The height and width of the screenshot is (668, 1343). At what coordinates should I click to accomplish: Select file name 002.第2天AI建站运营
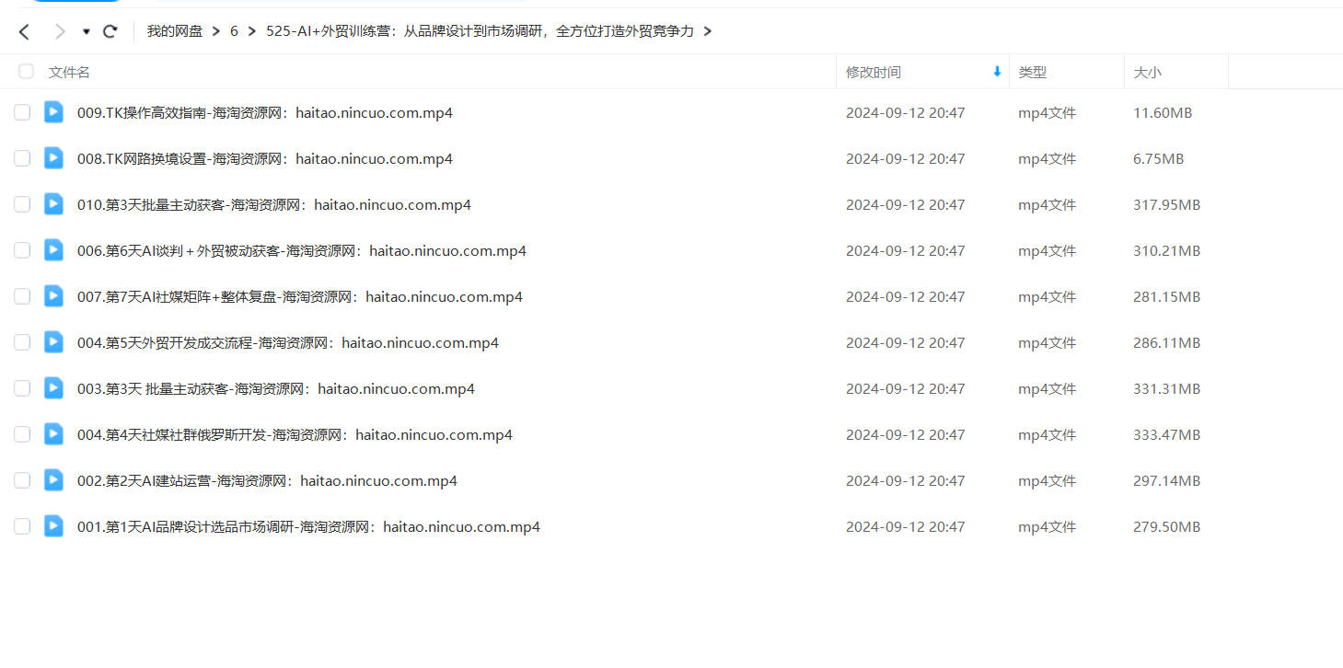tap(267, 480)
